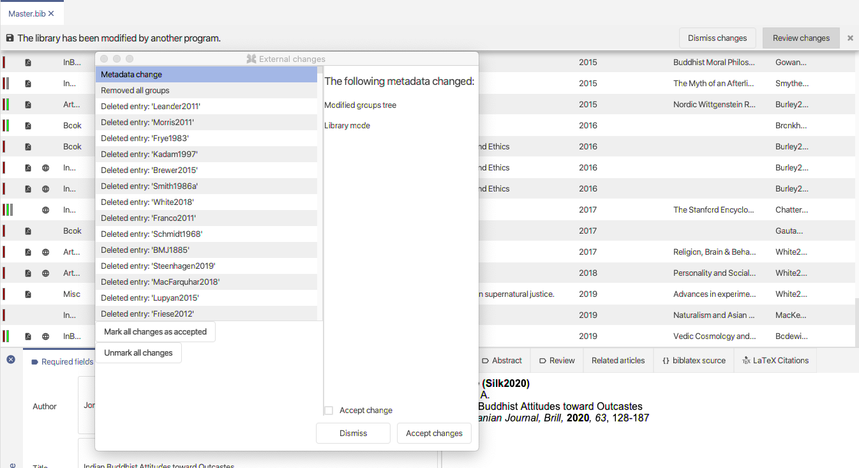Open file icon in Nordic Wittgenstein row
Viewport: 859px width, 468px height.
pyautogui.click(x=28, y=105)
